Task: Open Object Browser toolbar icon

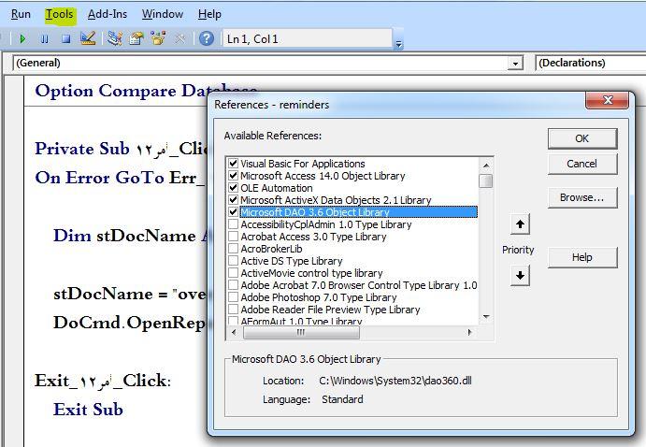Action: pyautogui.click(x=158, y=38)
